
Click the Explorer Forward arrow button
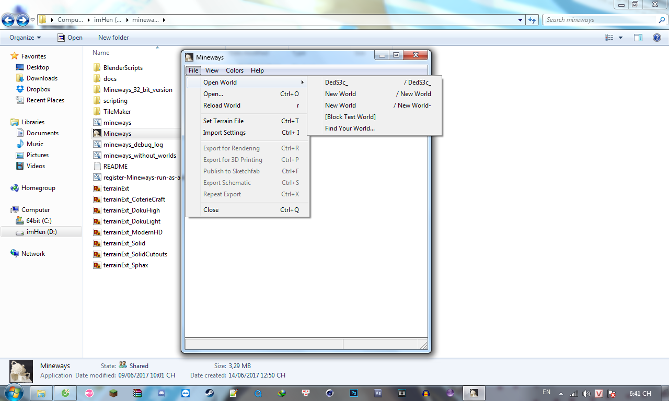(22, 20)
